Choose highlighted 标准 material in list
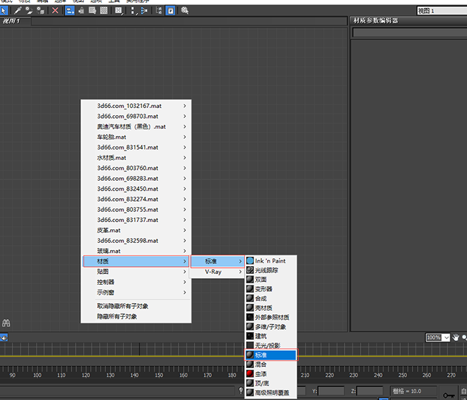Image resolution: width=467 pixels, height=400 pixels. tap(271, 355)
